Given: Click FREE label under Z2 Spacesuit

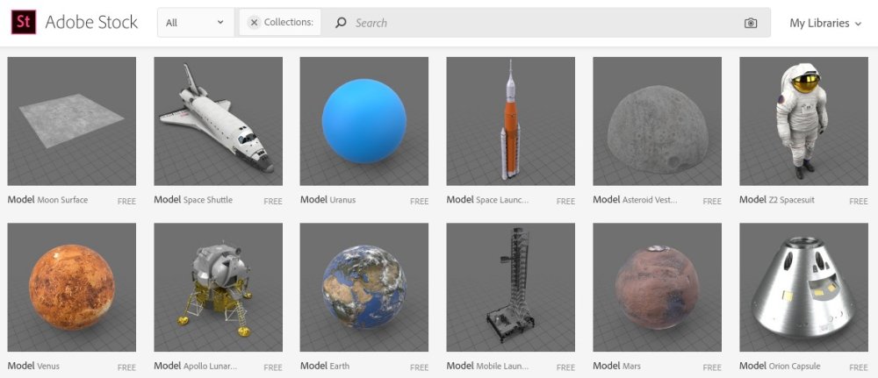Looking at the screenshot, I should click(859, 202).
